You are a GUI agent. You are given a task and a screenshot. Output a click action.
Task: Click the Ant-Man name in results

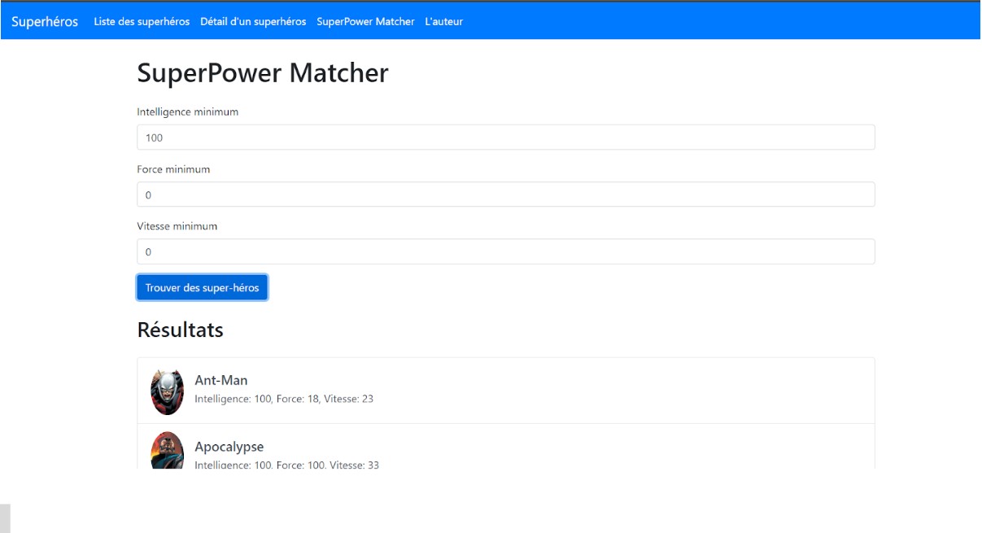(221, 380)
